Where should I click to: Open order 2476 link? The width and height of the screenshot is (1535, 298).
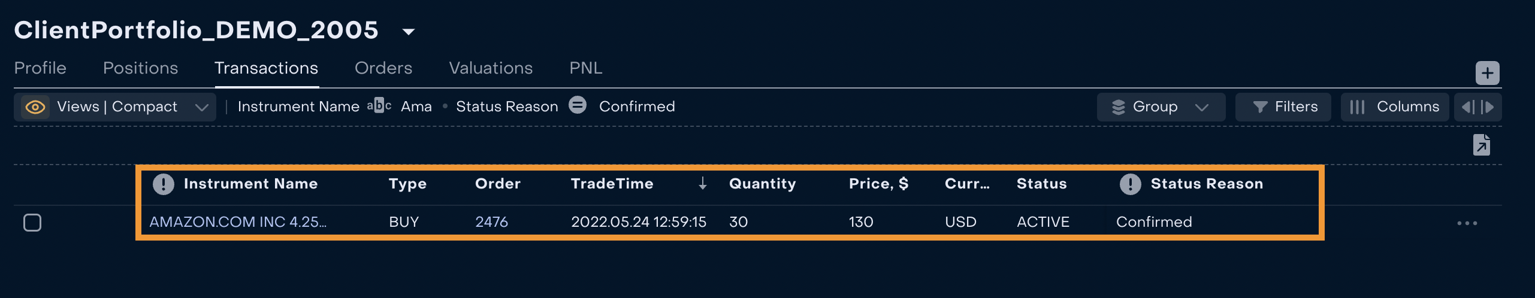(x=491, y=222)
